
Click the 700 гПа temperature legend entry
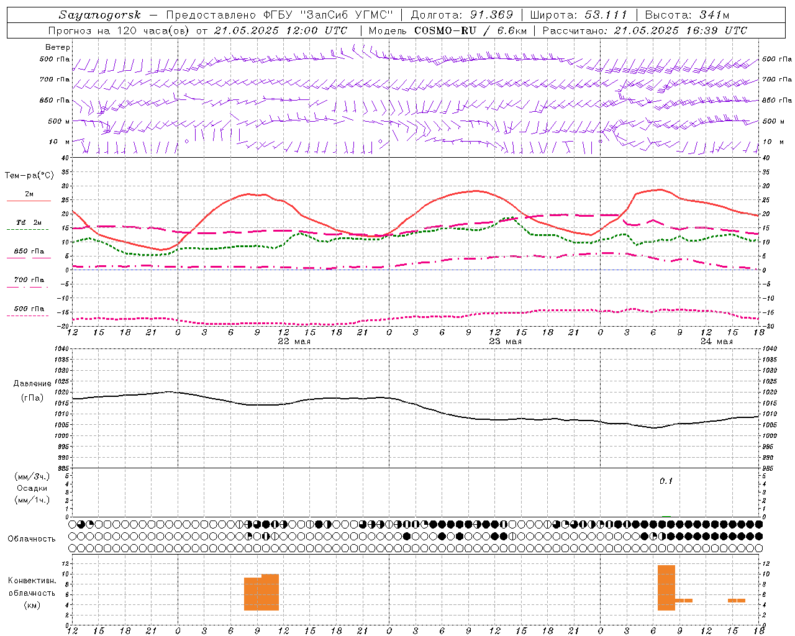[29, 280]
